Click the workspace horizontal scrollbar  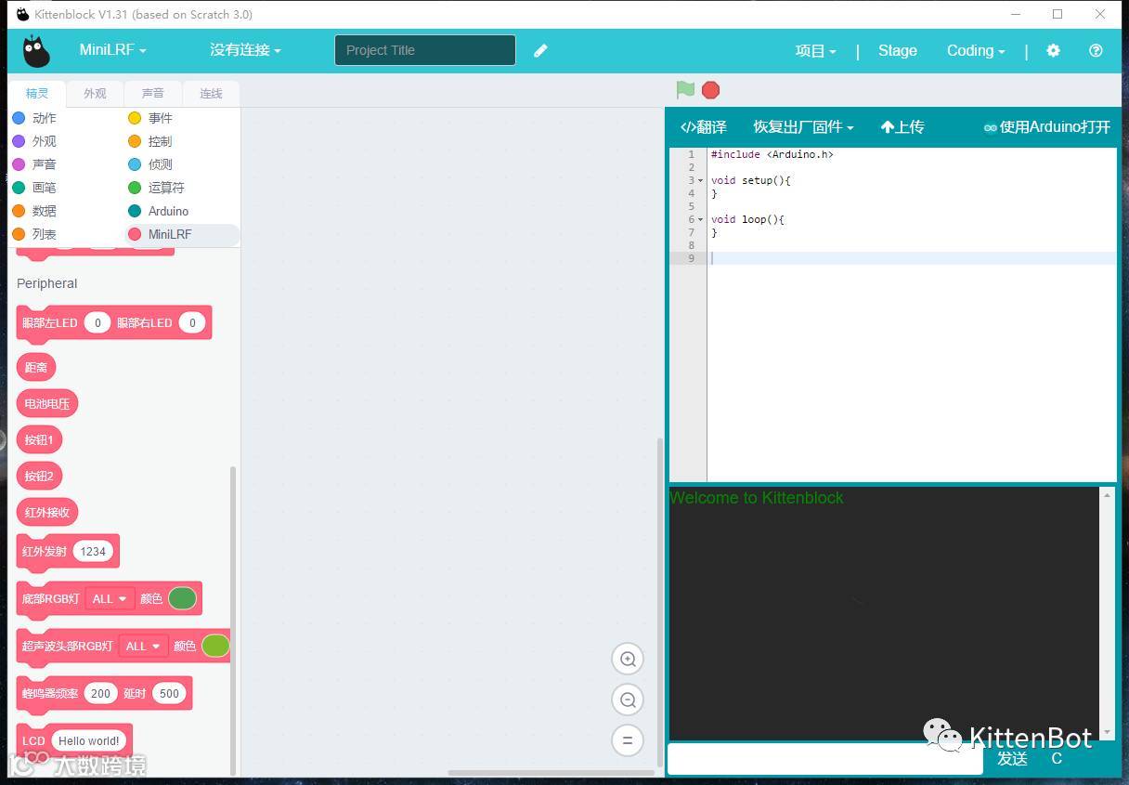point(552,773)
